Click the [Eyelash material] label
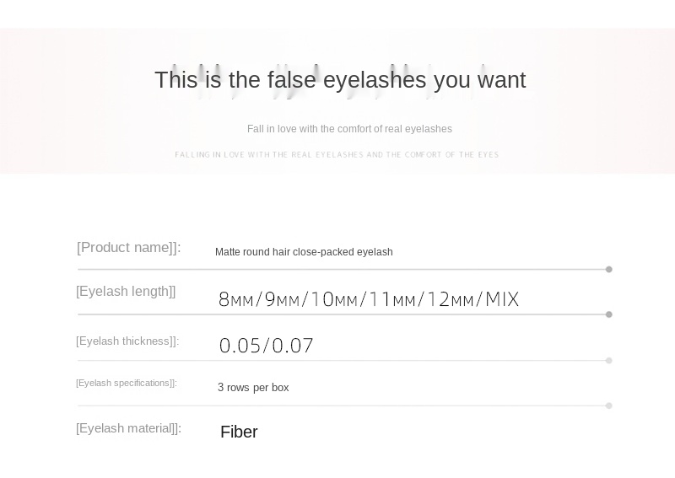 click(129, 428)
